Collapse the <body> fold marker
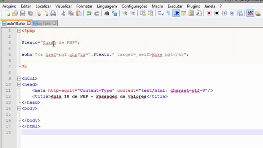The image size is (263, 148). coord(19,109)
